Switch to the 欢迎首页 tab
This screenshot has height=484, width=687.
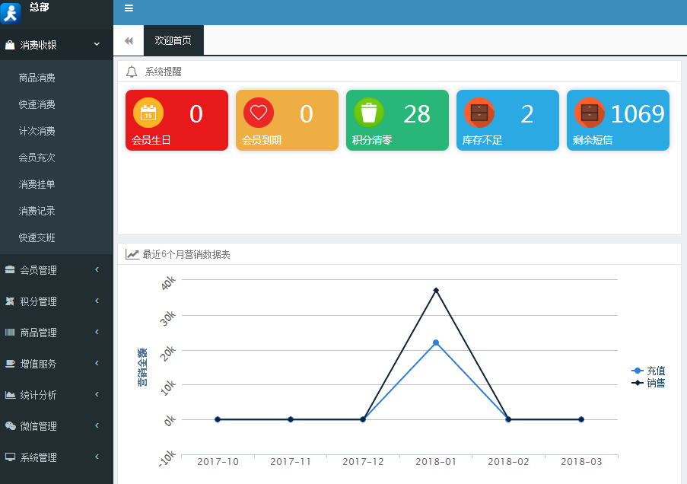[173, 40]
